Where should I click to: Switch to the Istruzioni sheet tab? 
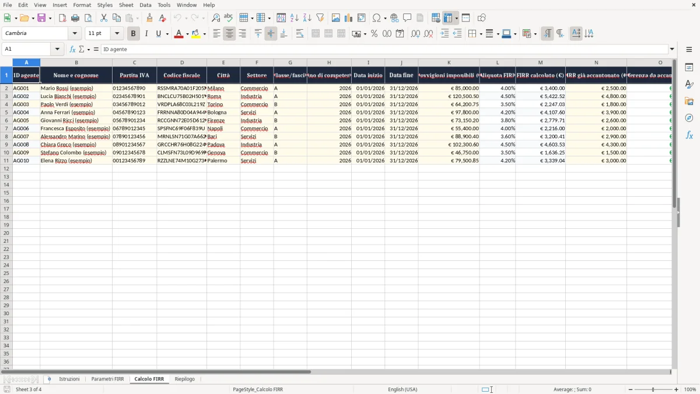point(69,379)
